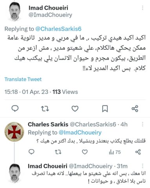Bookmark the main tweet
Screen dimensions: 150x188
tap(105, 109)
